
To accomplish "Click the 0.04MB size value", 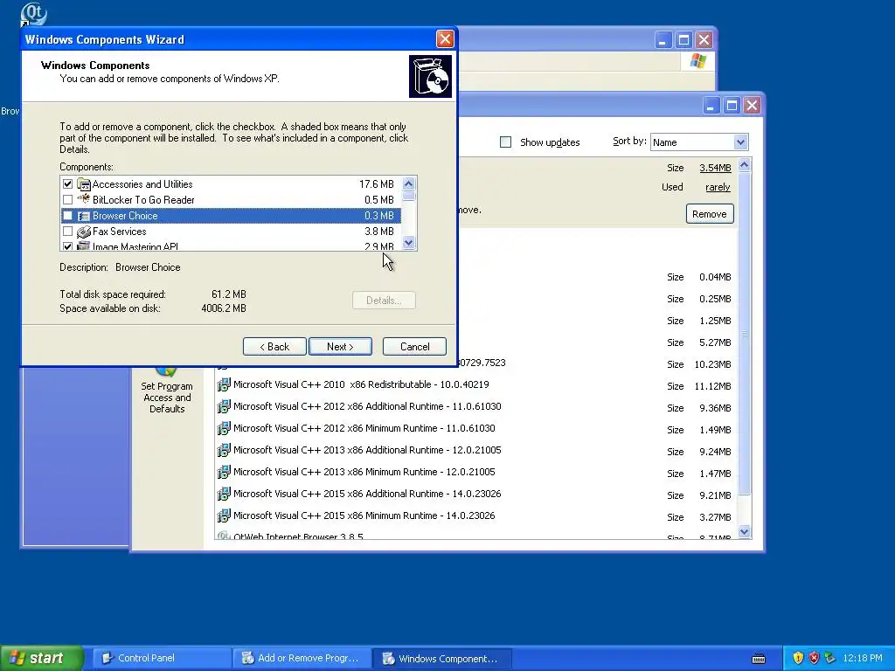I will point(715,277).
